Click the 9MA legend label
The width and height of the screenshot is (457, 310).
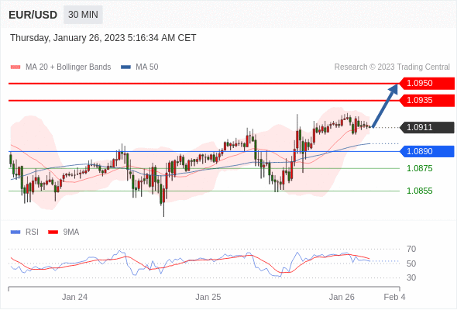click(x=71, y=232)
